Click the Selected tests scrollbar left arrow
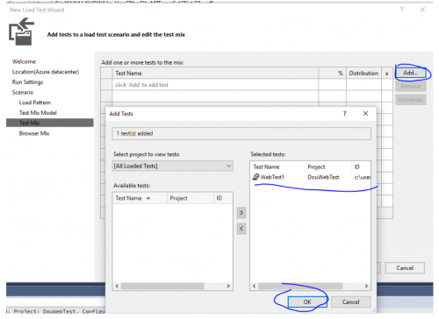This screenshot has width=439, height=319. [254, 286]
